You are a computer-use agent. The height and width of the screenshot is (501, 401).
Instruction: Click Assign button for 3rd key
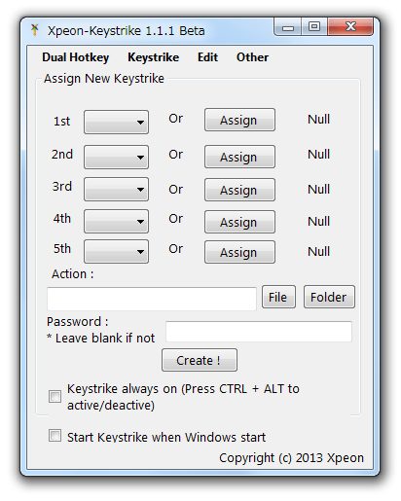coord(239,190)
